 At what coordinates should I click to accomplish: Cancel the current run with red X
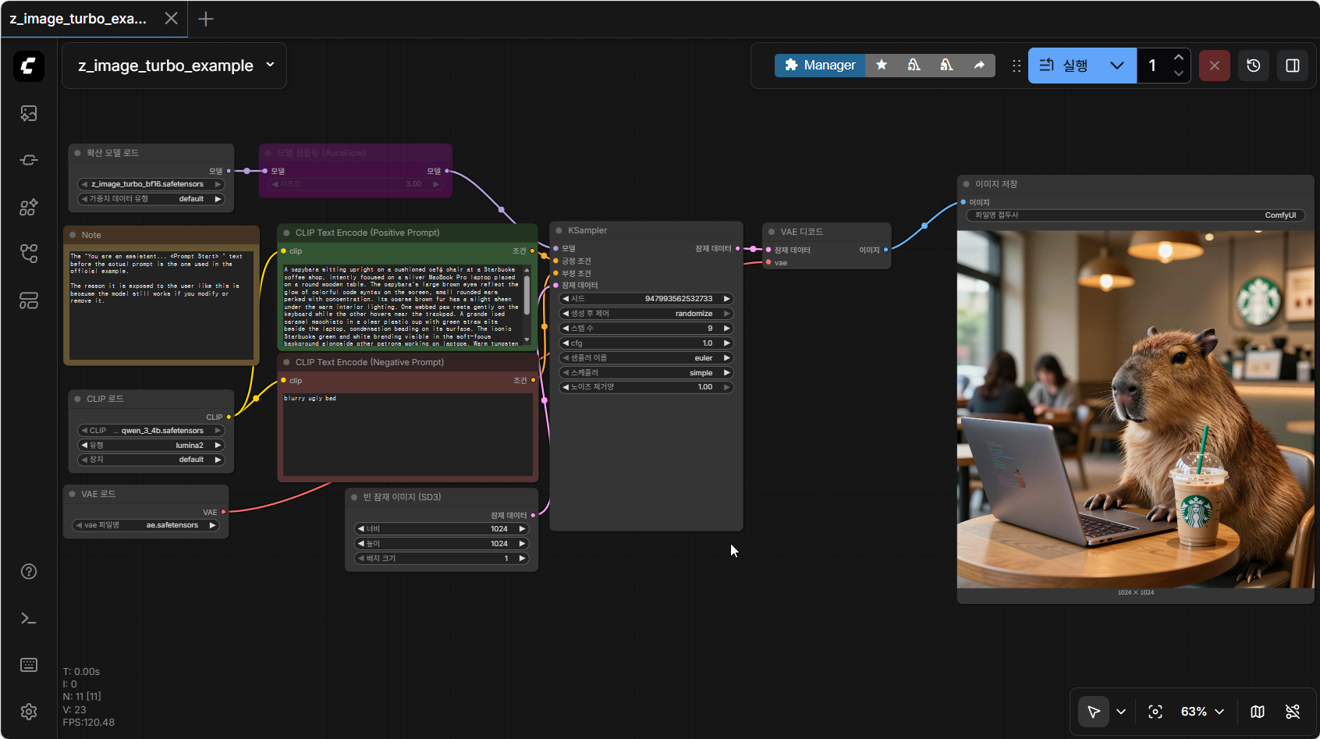1215,66
